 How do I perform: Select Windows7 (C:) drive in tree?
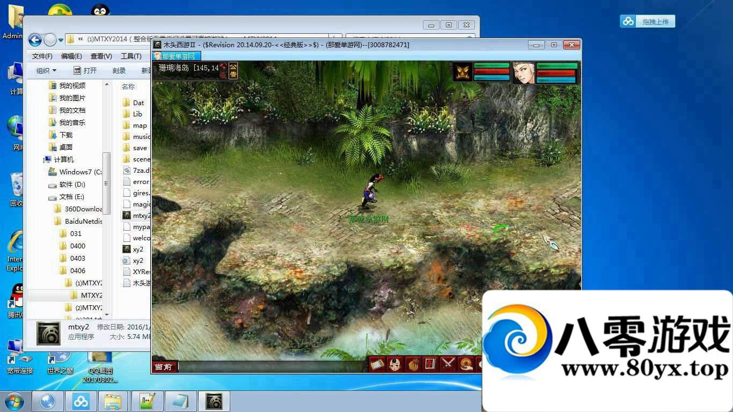tap(75, 172)
